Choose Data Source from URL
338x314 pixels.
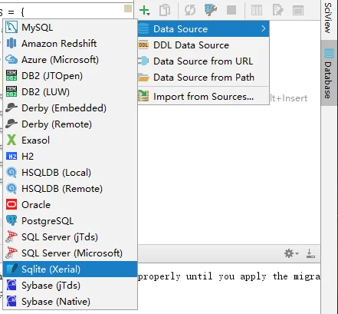tap(203, 61)
